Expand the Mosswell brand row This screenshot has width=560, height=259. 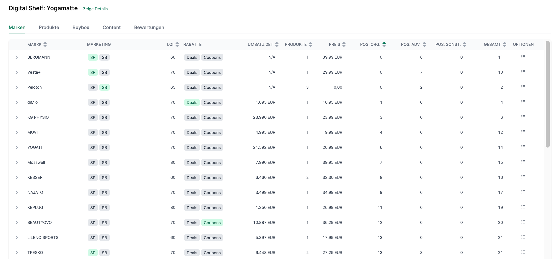click(x=17, y=163)
